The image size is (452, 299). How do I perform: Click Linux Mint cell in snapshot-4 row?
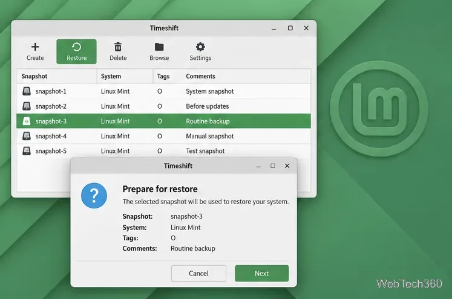[x=115, y=136]
